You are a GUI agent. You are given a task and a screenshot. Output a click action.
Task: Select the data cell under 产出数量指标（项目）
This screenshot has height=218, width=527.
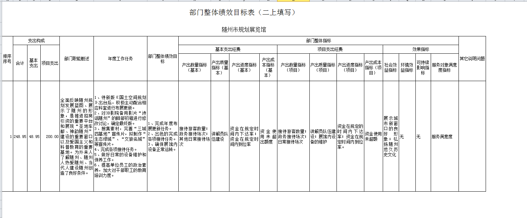293,136
